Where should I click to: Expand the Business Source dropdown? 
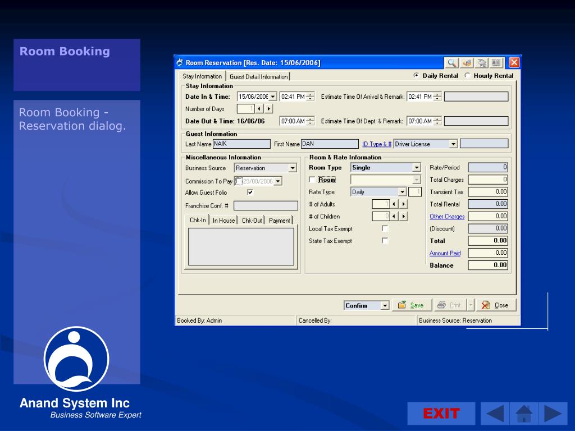[292, 168]
